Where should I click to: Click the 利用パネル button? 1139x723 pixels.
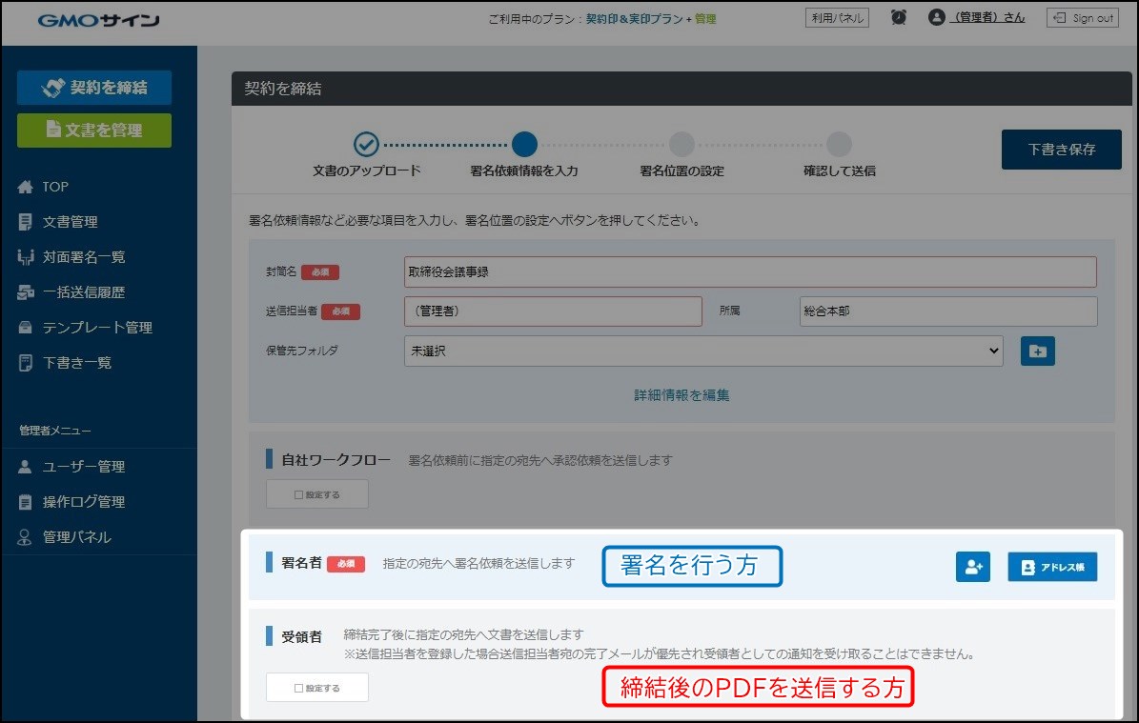tap(837, 17)
